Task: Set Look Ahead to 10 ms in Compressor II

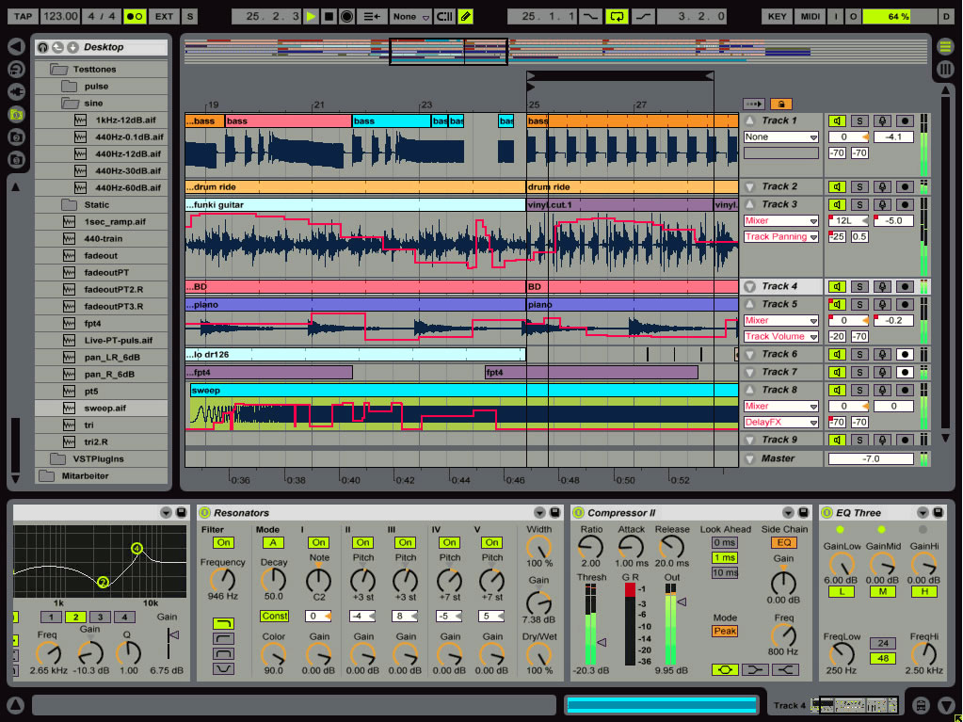Action: point(725,572)
